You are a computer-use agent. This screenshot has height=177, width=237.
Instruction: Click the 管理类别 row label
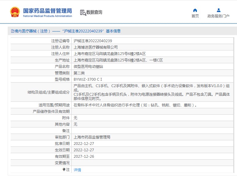tap(62, 73)
